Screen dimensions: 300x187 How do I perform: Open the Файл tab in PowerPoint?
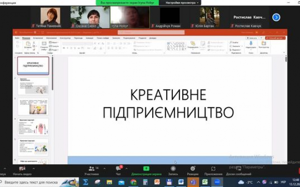(x=17, y=38)
